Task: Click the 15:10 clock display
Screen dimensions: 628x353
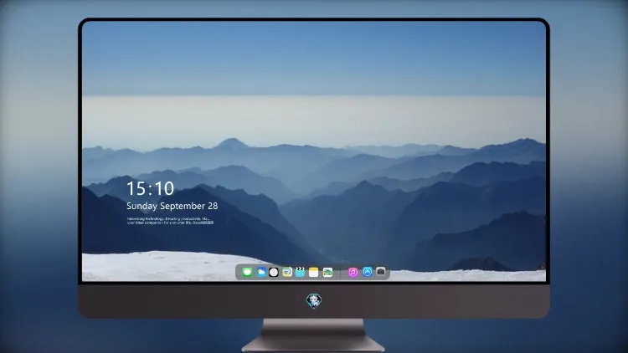Action: [150, 188]
